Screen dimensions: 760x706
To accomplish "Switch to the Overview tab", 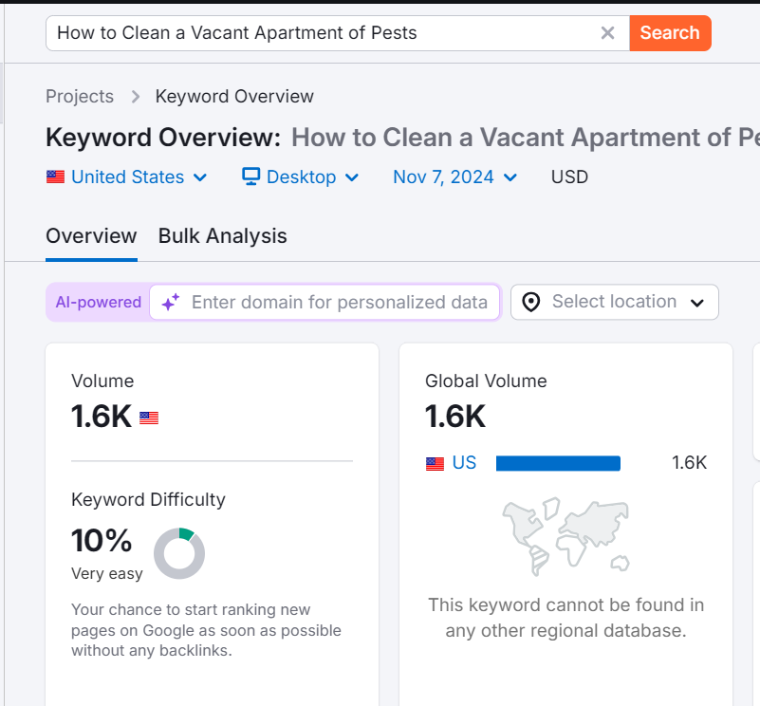I will (91, 236).
